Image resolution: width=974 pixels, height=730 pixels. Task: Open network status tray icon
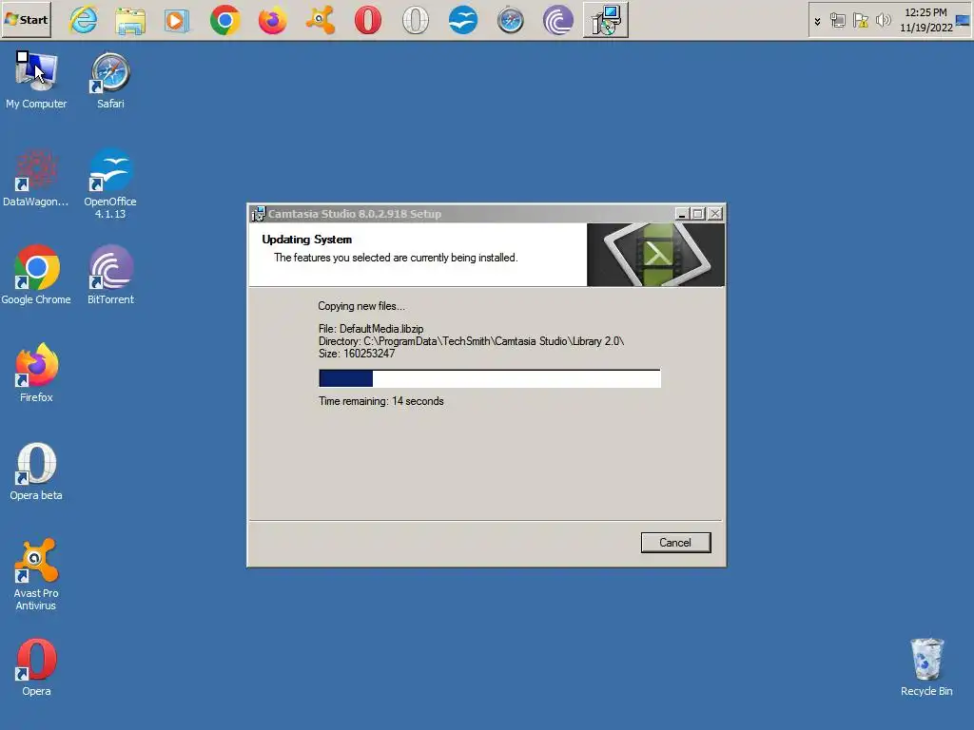838,21
